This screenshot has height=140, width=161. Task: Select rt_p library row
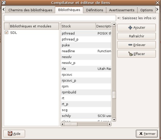[x=86, y=104]
